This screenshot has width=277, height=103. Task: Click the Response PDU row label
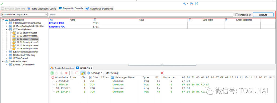pos(57,27)
